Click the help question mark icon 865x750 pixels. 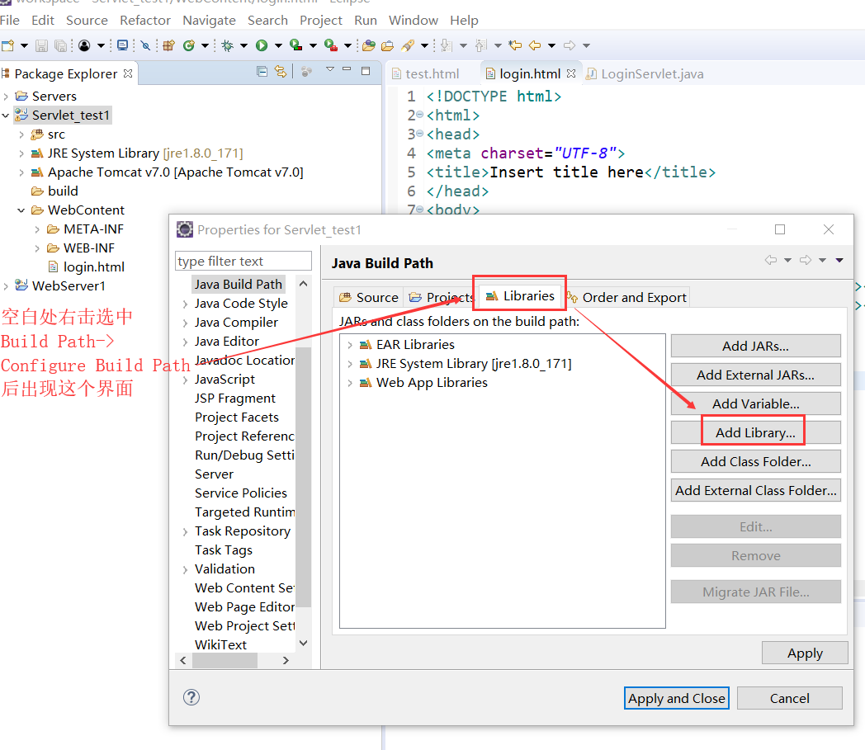pos(191,698)
